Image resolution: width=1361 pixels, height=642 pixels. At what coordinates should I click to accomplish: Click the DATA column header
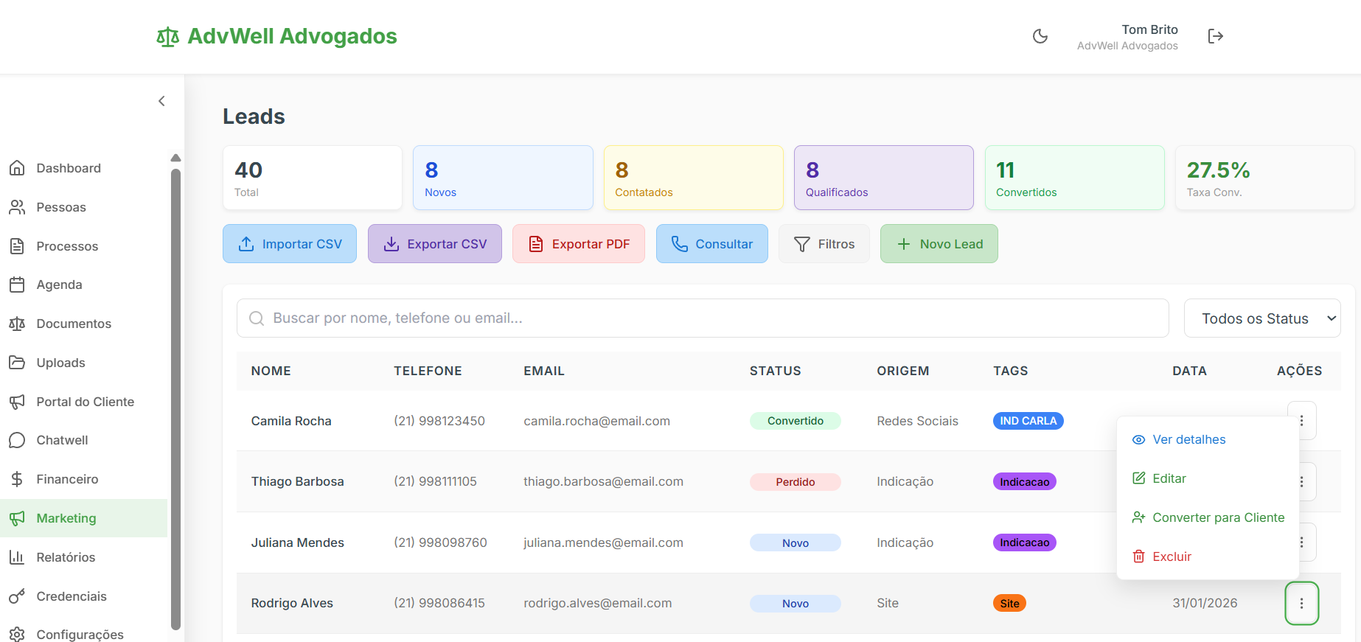click(1190, 371)
